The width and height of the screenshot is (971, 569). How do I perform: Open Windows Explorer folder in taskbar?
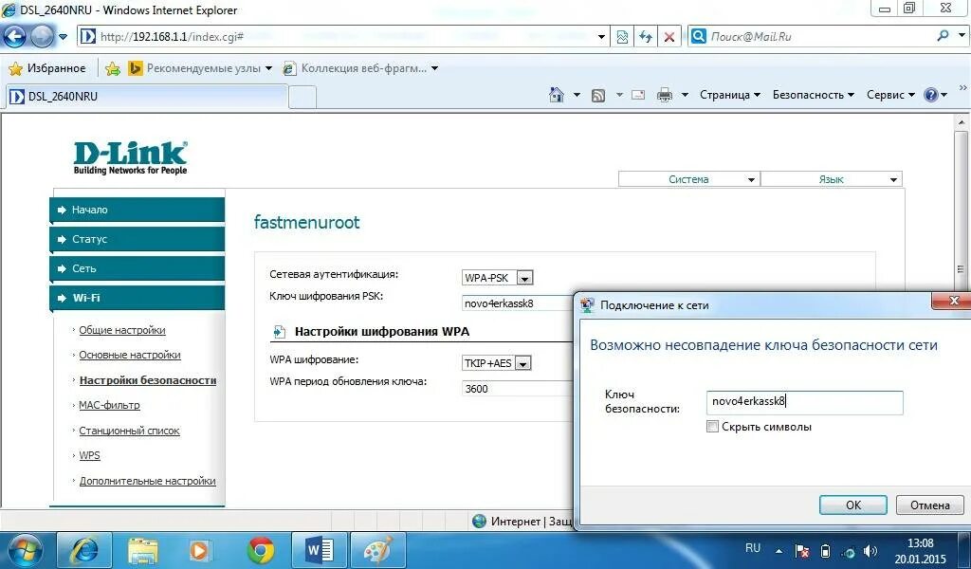[143, 550]
